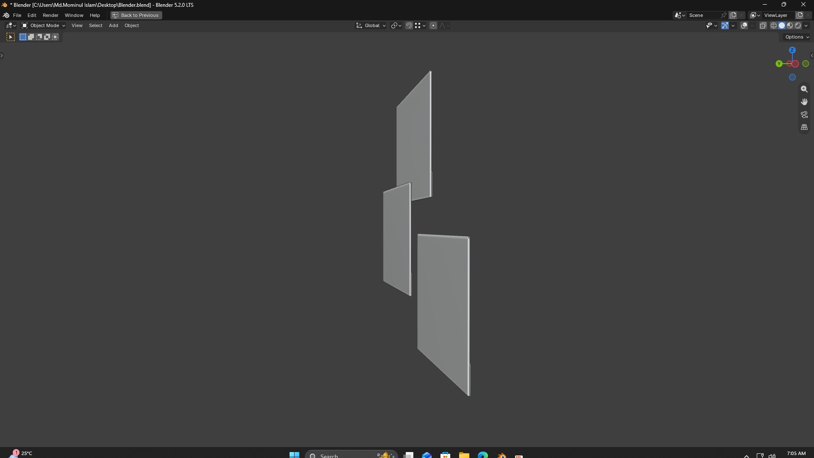814x458 pixels.
Task: Open the File menu
Action: [17, 15]
